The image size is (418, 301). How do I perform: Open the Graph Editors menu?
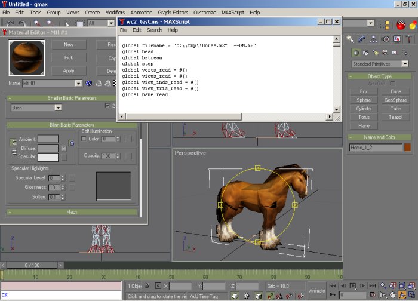pyautogui.click(x=173, y=13)
